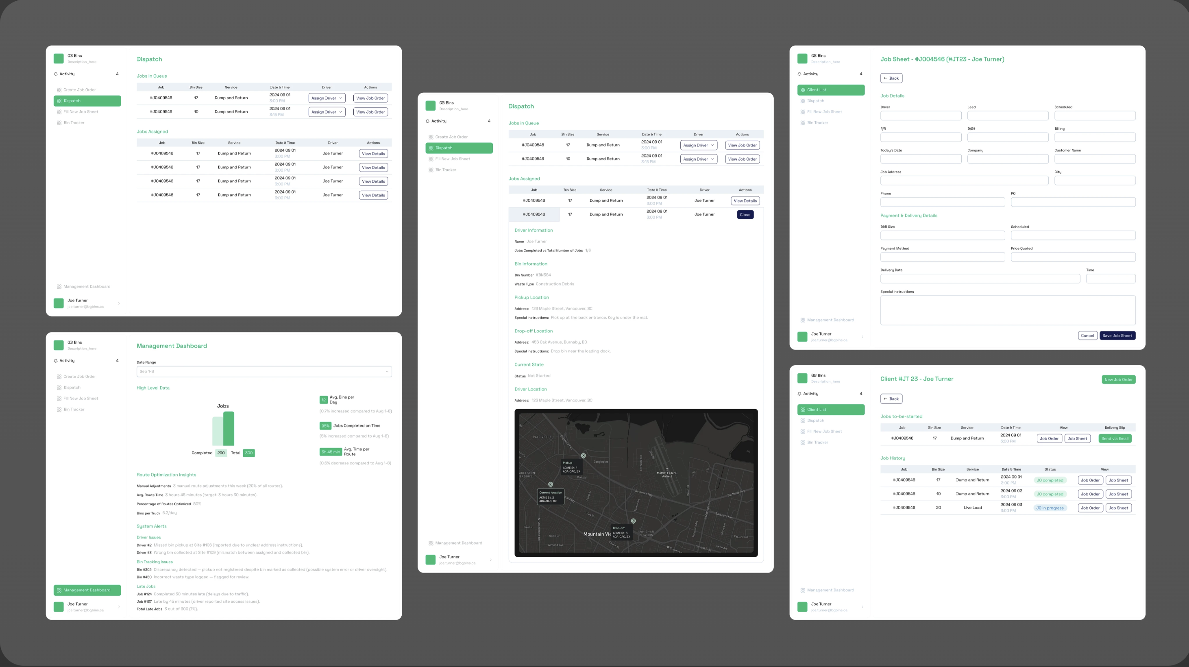
Task: Click the green 95% Jobs Completed badge
Action: 325,425
